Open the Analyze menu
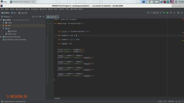Viewport: 184px width, 103px height. click(34, 9)
